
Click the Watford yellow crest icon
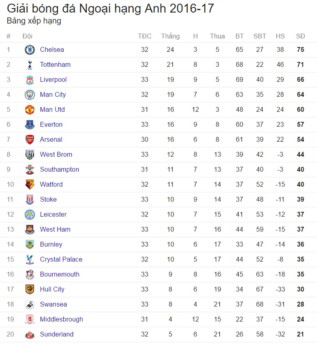[x=30, y=184]
